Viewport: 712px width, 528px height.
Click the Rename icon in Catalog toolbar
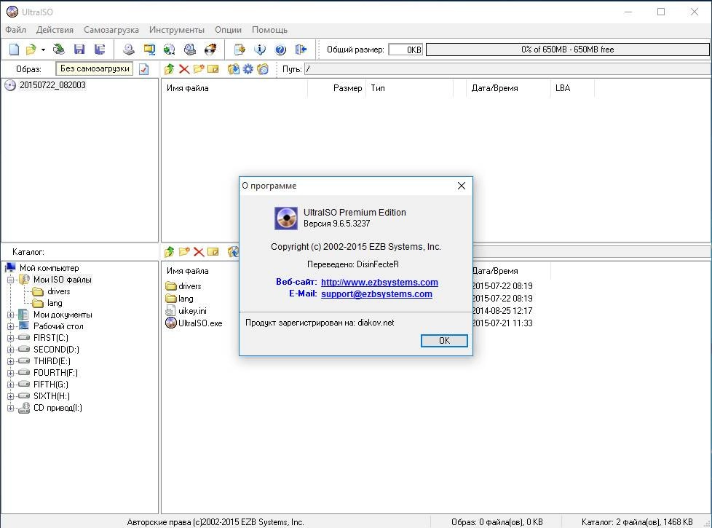click(x=213, y=252)
